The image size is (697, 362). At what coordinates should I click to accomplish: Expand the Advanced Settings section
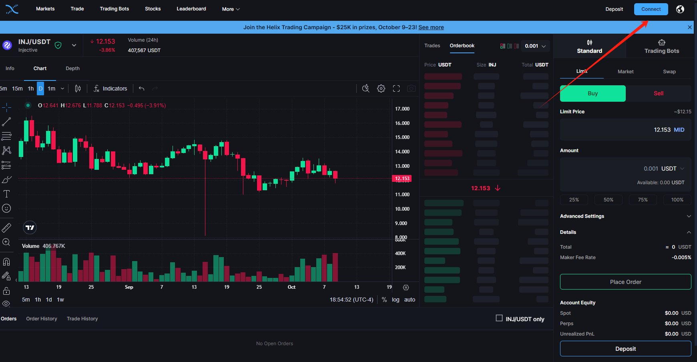(x=625, y=216)
